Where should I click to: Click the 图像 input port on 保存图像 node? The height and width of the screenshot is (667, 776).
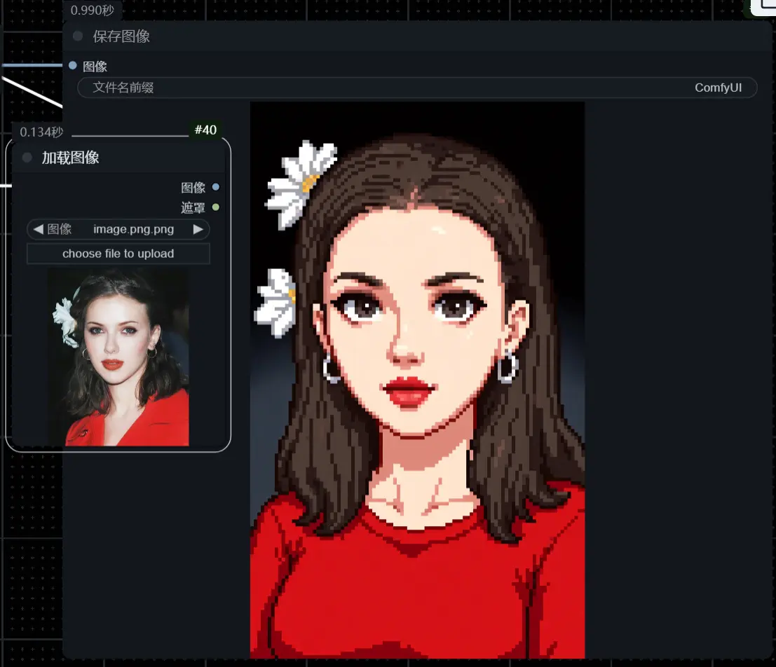pos(73,66)
